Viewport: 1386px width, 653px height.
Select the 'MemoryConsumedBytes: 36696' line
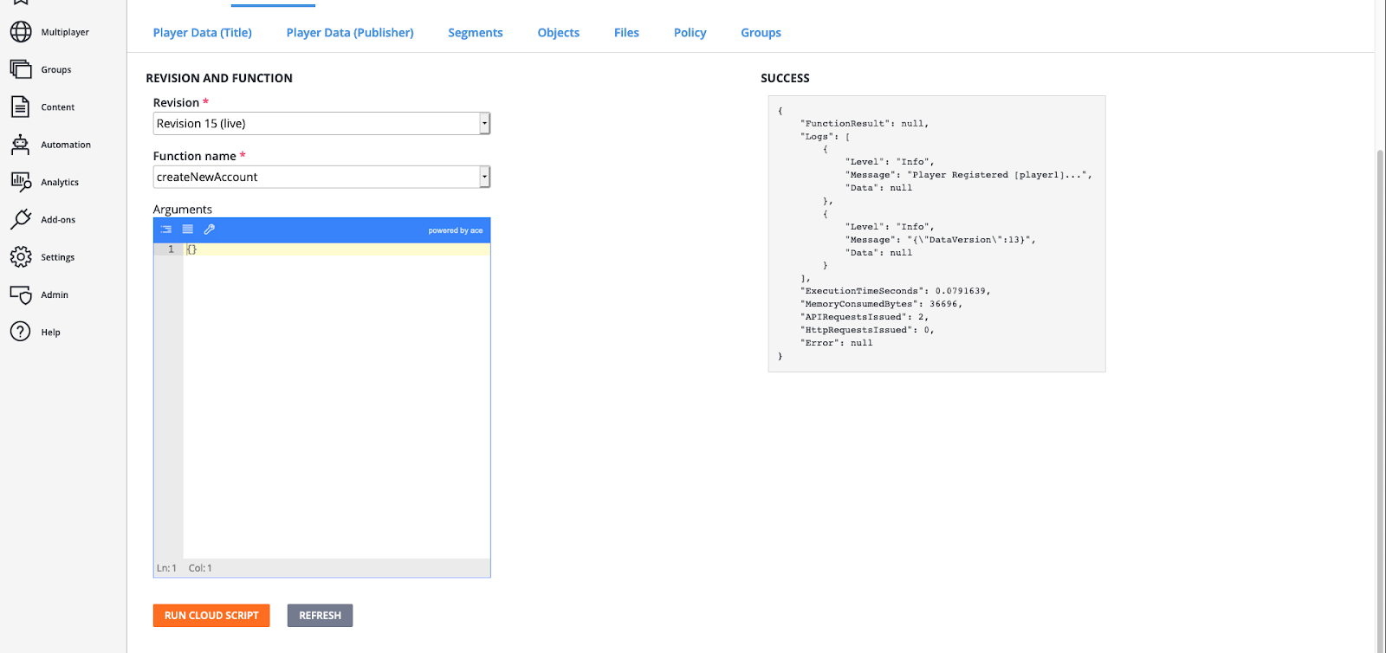(882, 304)
